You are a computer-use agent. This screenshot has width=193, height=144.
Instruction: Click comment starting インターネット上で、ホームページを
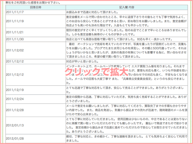pyautogui.click(x=127, y=75)
